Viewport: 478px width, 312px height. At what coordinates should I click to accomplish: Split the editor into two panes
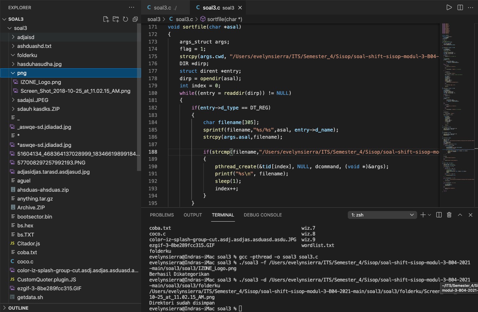pyautogui.click(x=460, y=7)
